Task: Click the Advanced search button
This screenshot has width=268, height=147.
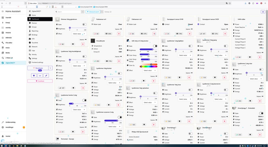Action: (x=93, y=12)
